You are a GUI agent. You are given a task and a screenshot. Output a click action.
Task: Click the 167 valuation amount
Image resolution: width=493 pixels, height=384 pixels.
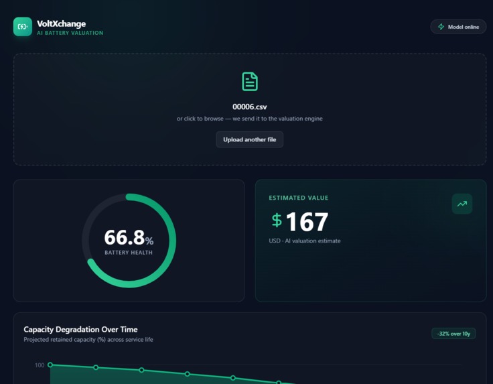307,222
